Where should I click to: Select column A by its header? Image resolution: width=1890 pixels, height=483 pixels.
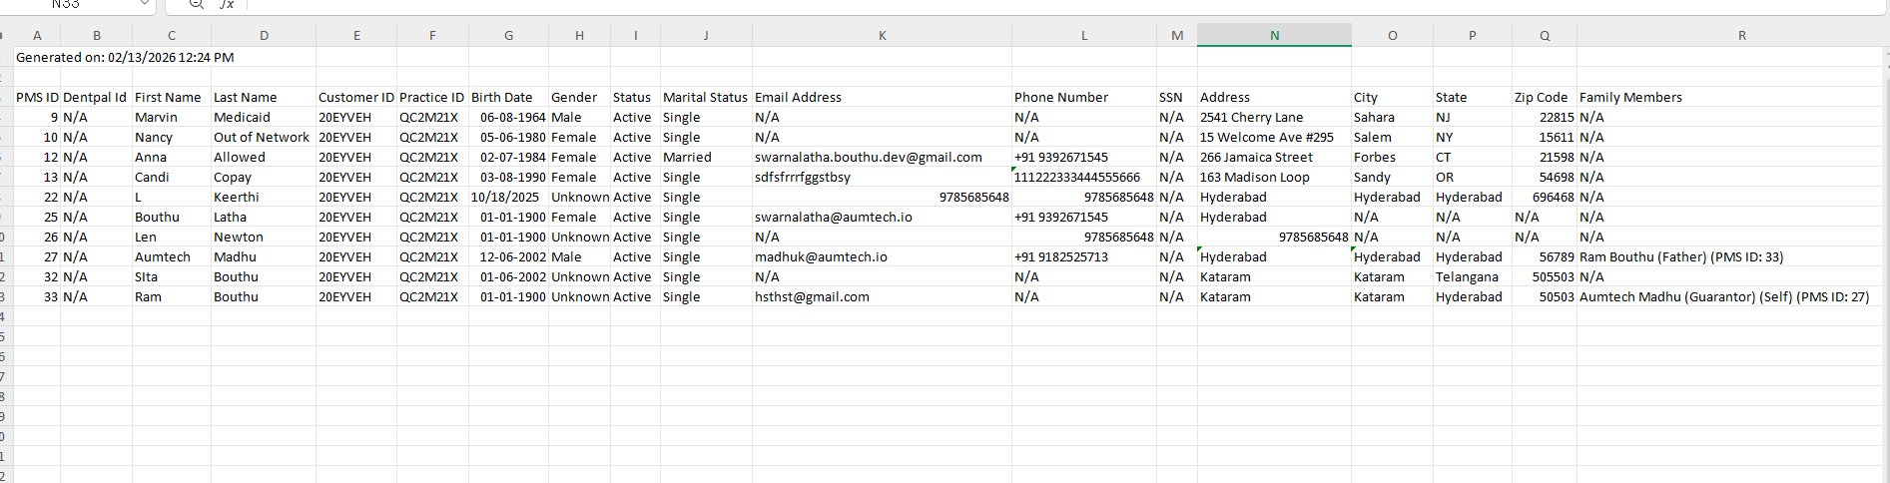coord(37,36)
